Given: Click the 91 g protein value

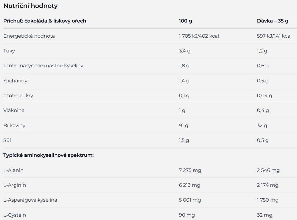Looking at the screenshot, I should [183, 126].
